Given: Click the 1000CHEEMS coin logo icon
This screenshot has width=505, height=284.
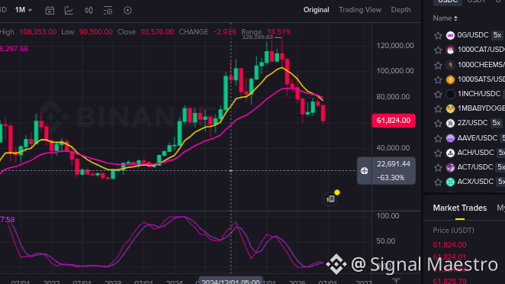Looking at the screenshot, I should [450, 65].
